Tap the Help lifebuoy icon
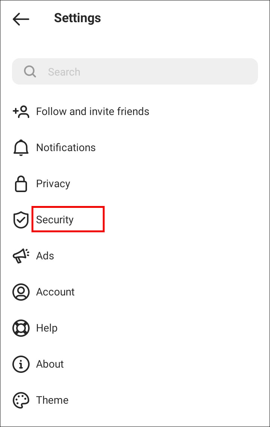The image size is (270, 427). pyautogui.click(x=21, y=328)
